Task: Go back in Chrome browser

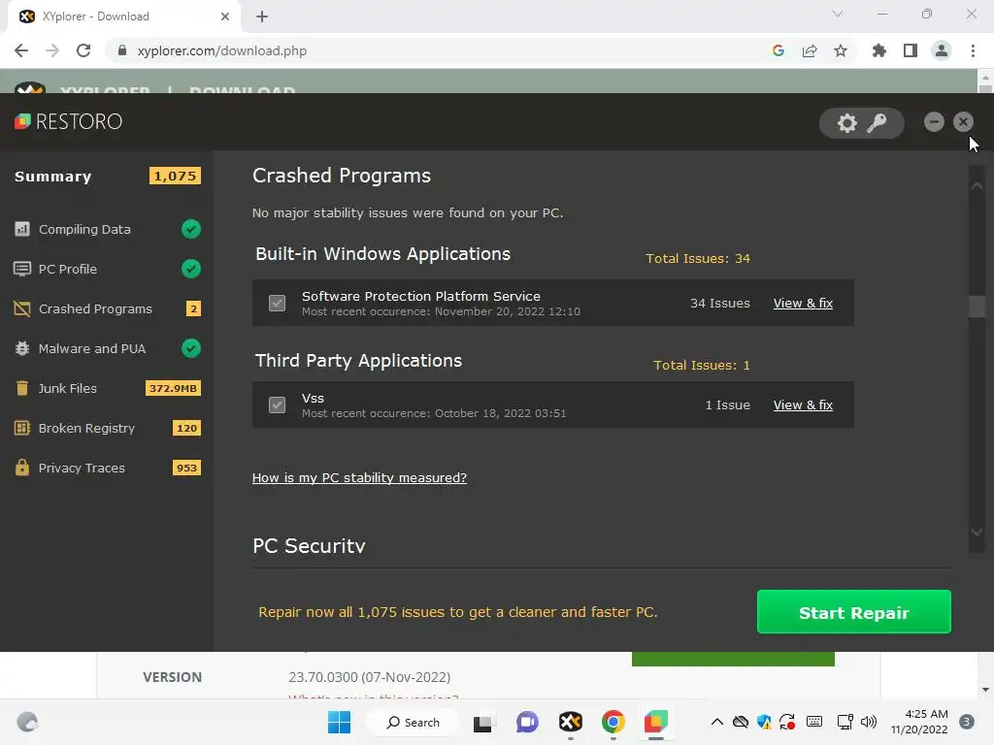Action: 21,50
